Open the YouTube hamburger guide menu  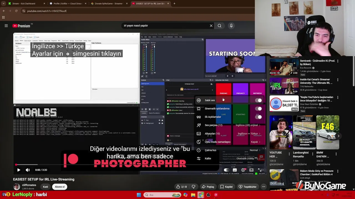(x=6, y=26)
